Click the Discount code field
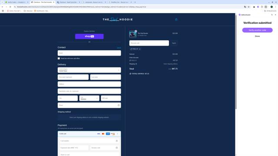 149,43
